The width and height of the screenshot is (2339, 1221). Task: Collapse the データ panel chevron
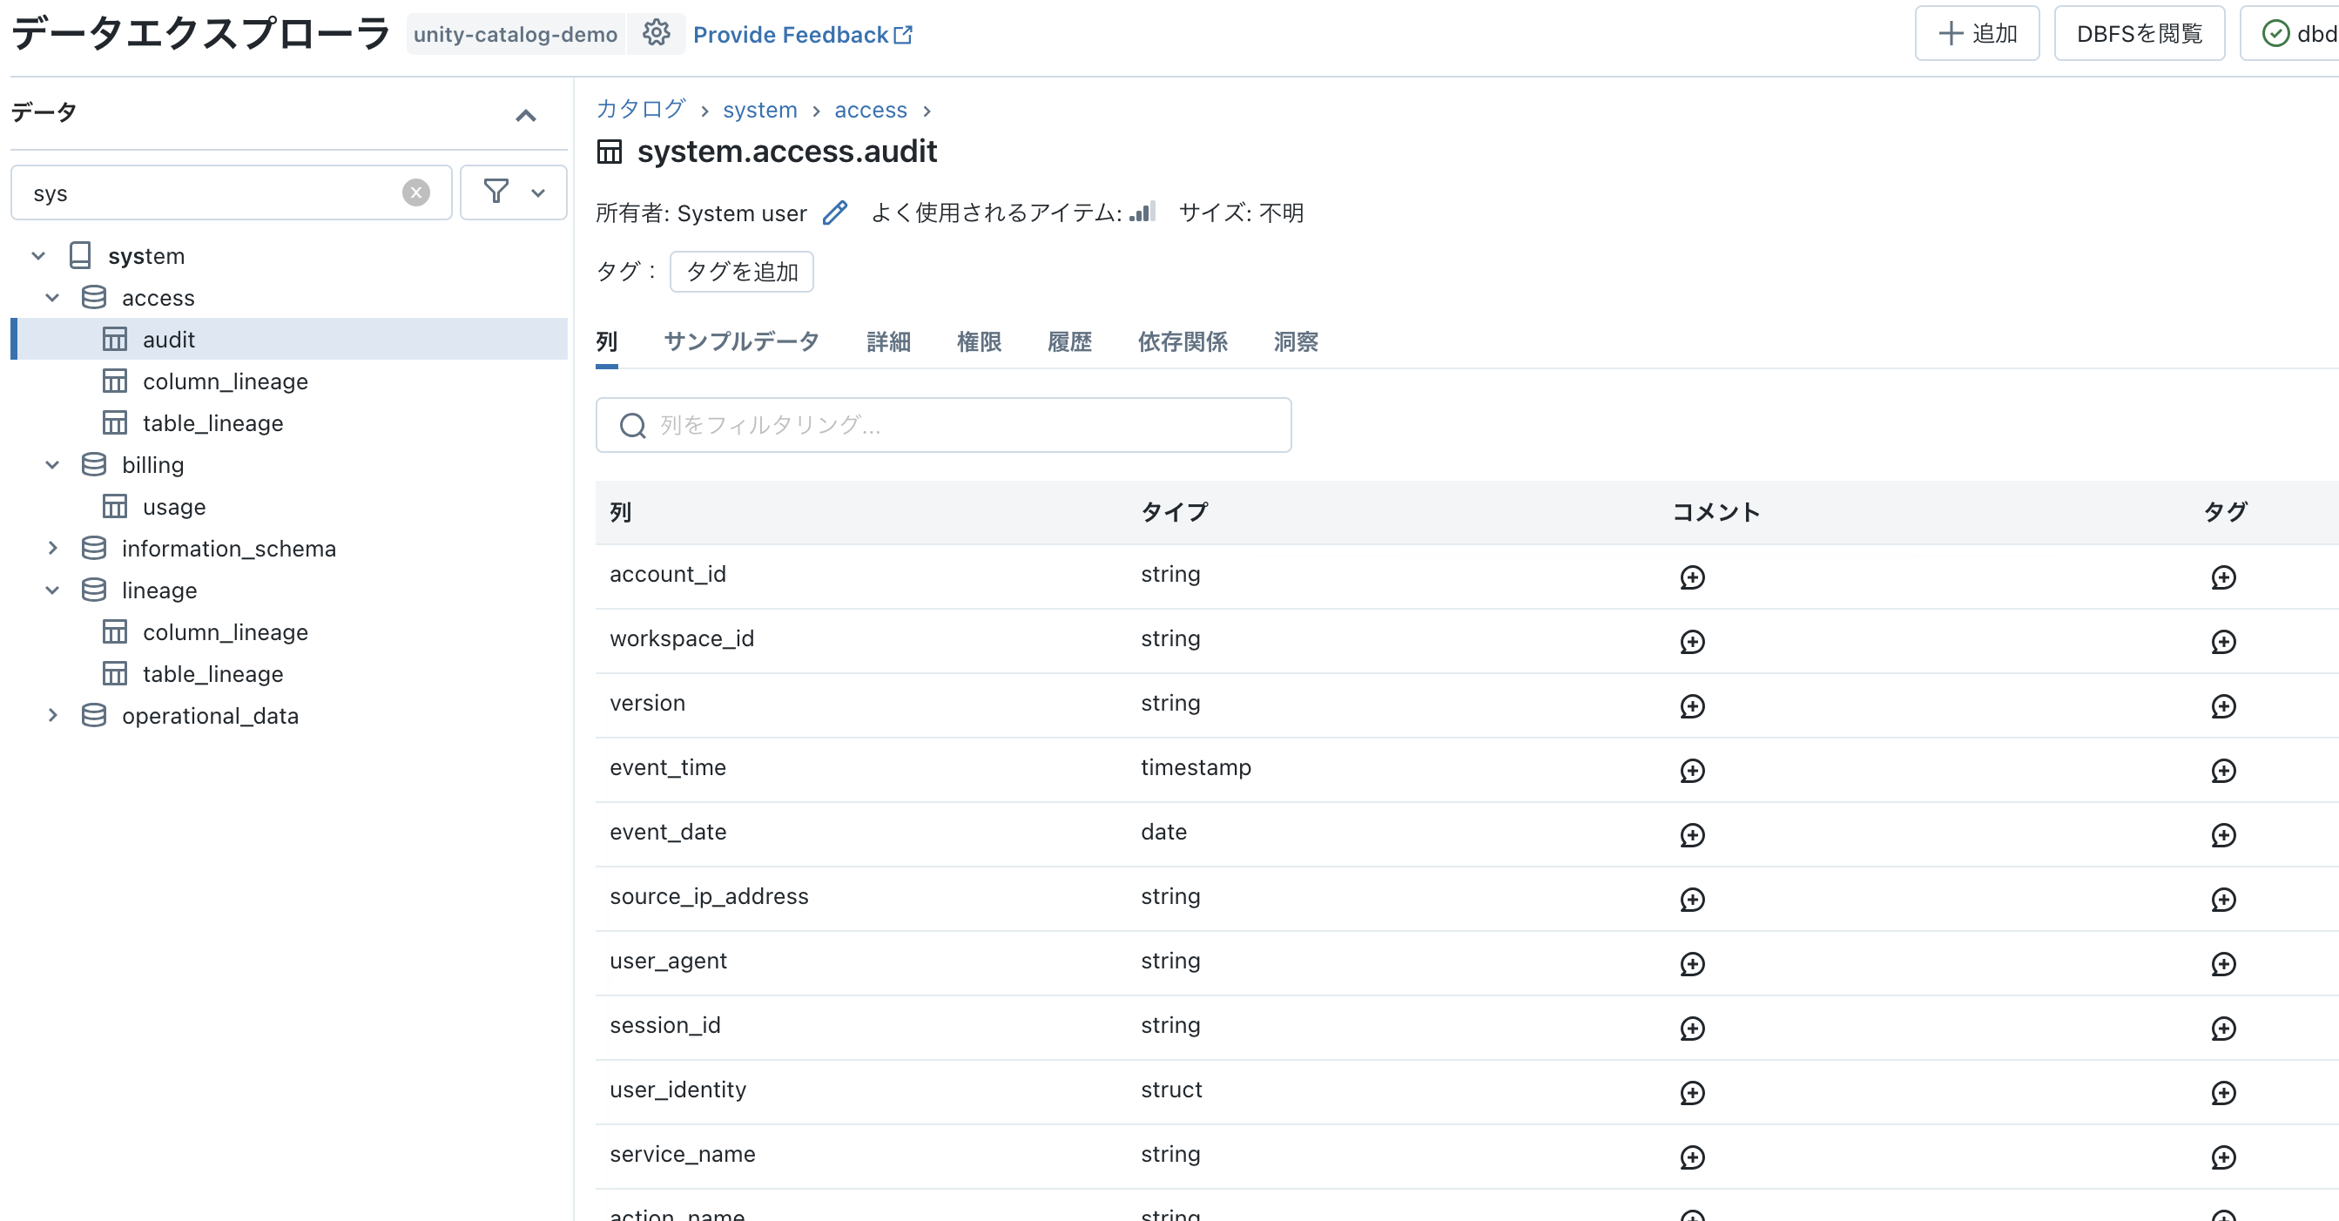click(x=526, y=115)
